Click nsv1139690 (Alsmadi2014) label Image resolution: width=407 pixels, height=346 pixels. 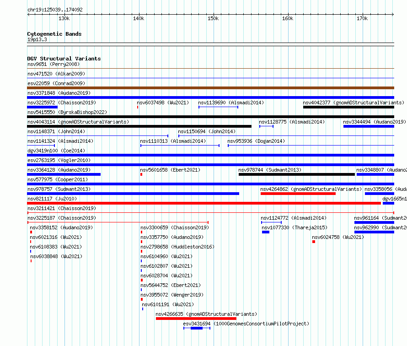[x=231, y=103]
